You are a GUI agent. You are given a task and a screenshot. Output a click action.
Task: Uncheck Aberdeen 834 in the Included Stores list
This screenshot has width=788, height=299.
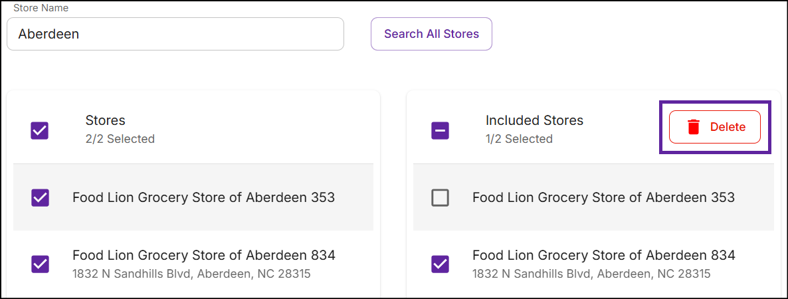click(x=440, y=263)
